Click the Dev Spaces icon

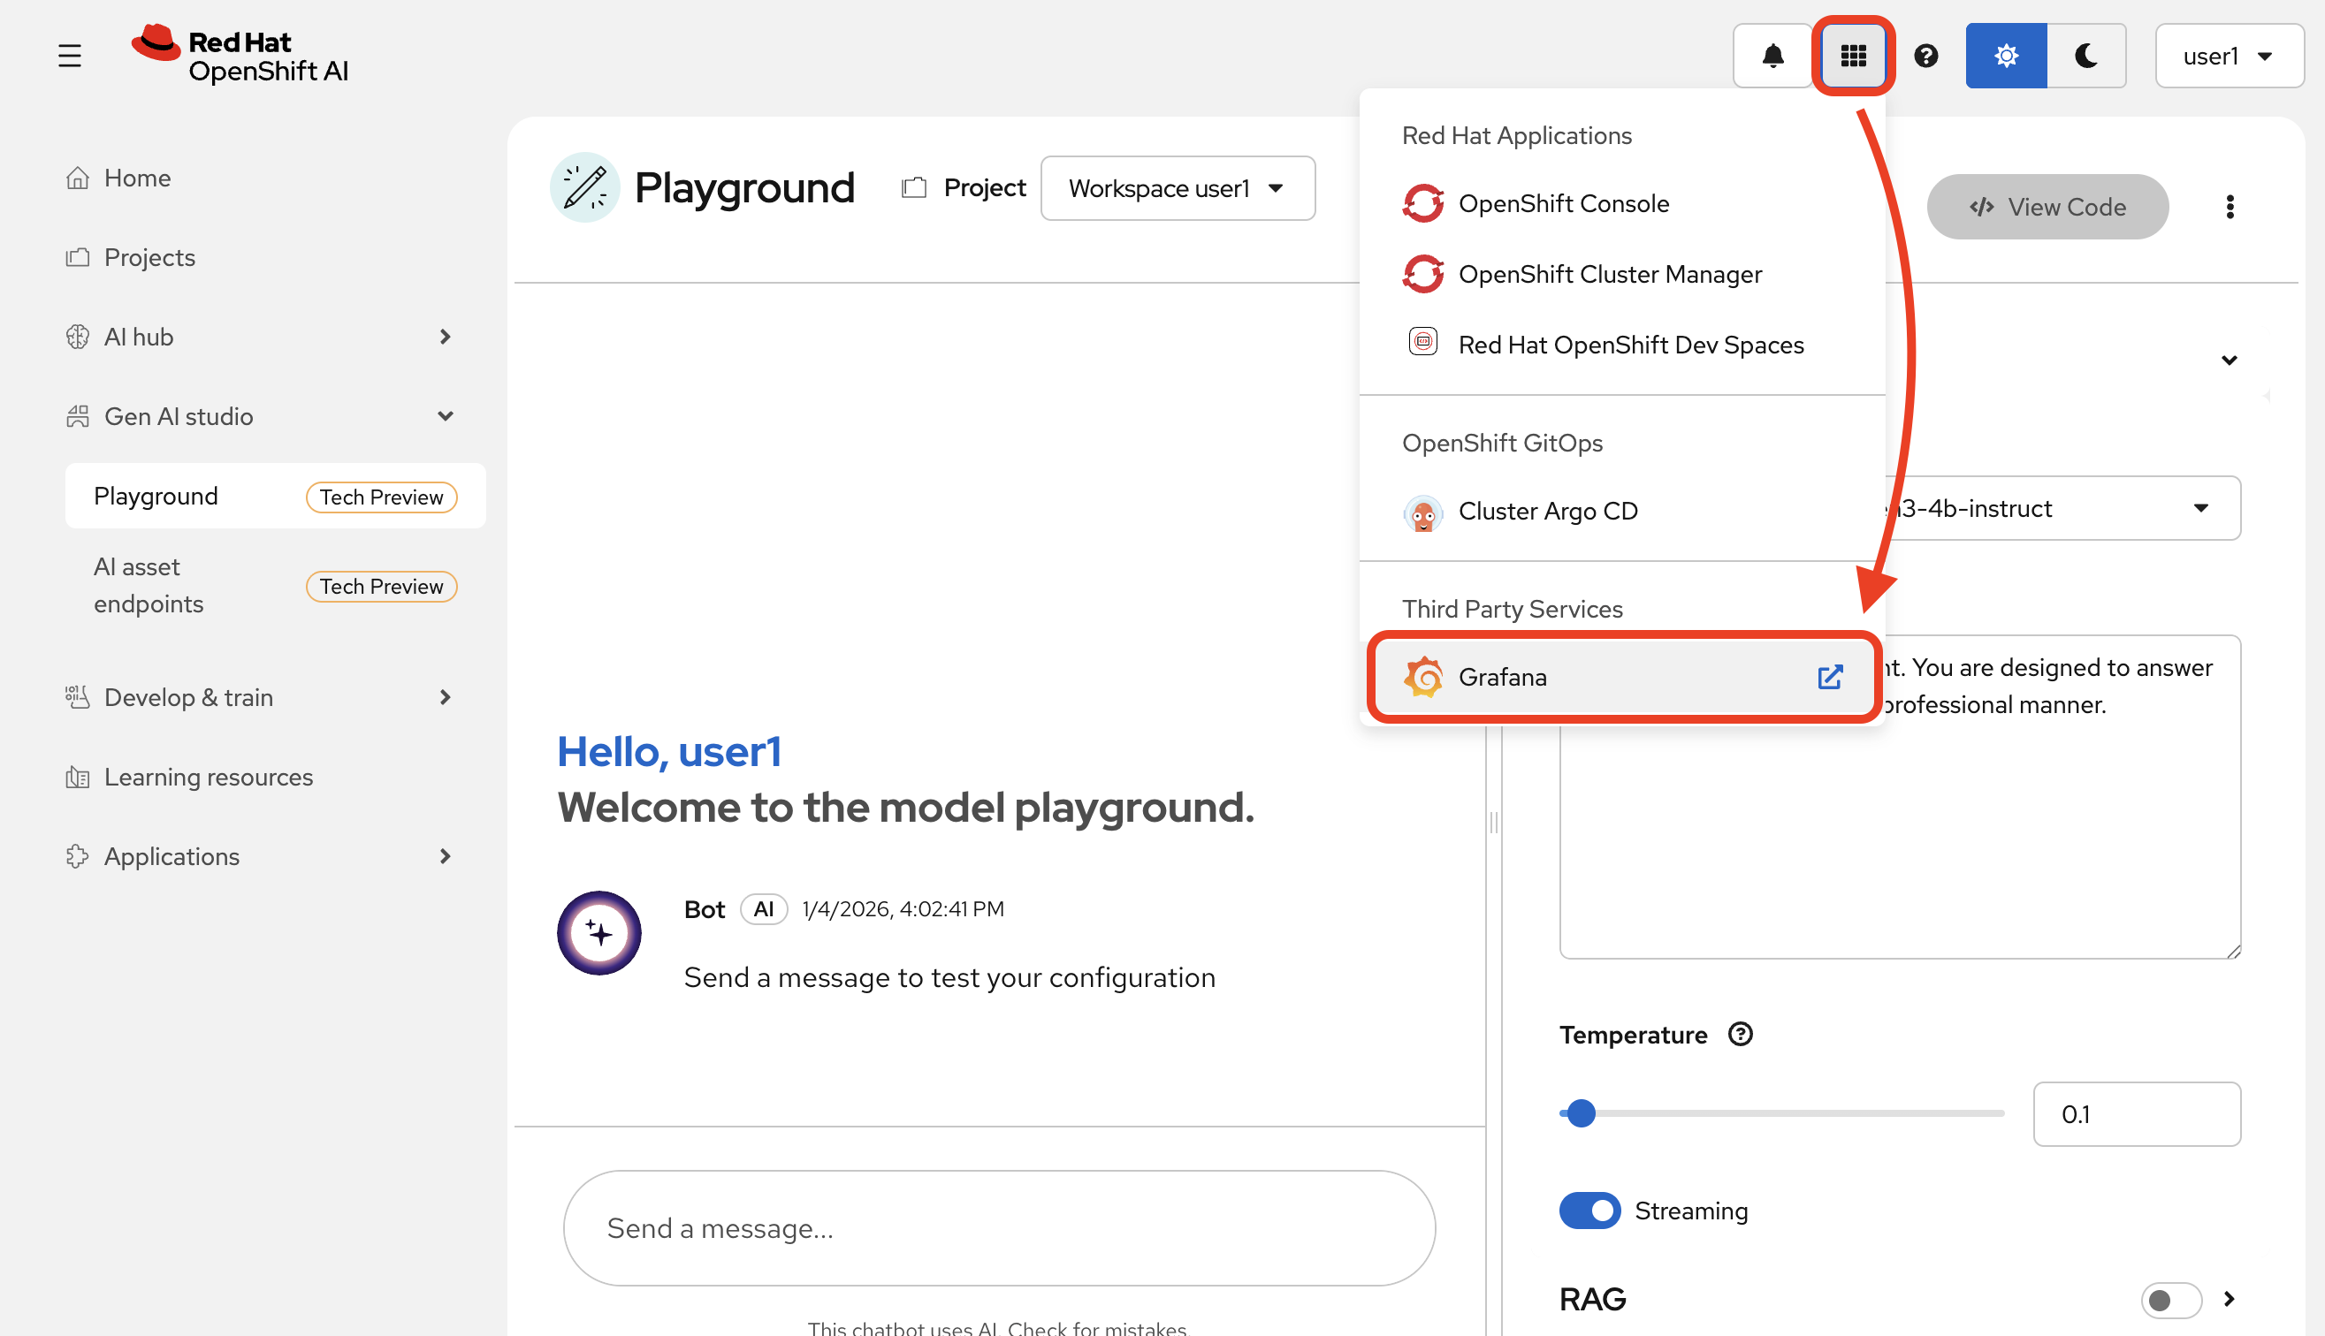click(1422, 342)
